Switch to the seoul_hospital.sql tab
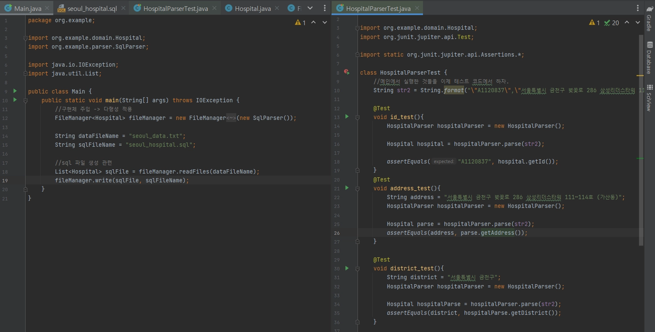 [x=92, y=8]
